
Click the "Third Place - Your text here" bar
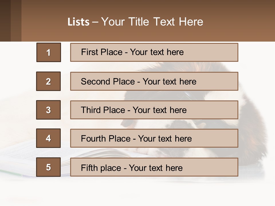[154, 110]
